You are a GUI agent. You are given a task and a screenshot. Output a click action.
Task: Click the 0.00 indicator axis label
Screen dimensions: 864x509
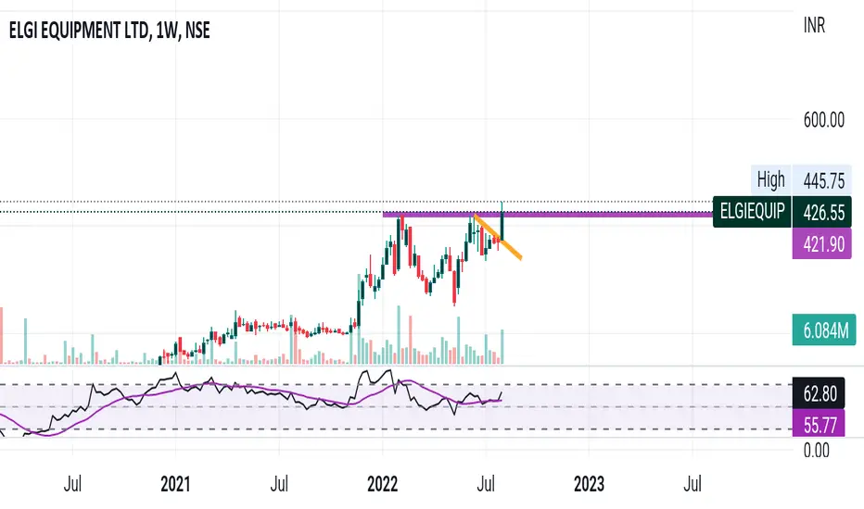pyautogui.click(x=816, y=450)
